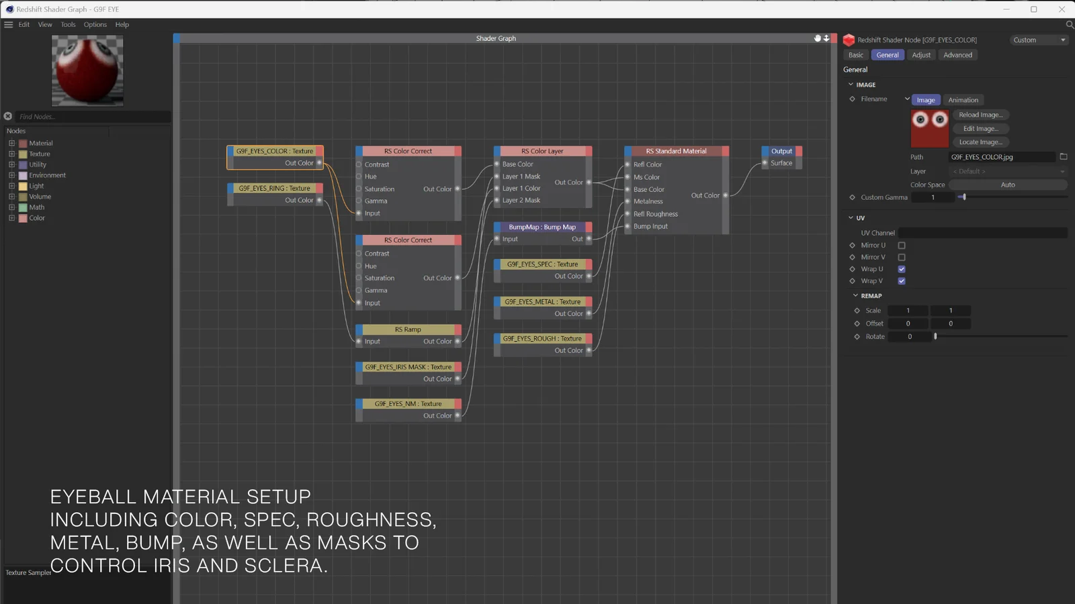Click the search magnifier icon at top right
This screenshot has width=1075, height=604.
coord(1070,25)
